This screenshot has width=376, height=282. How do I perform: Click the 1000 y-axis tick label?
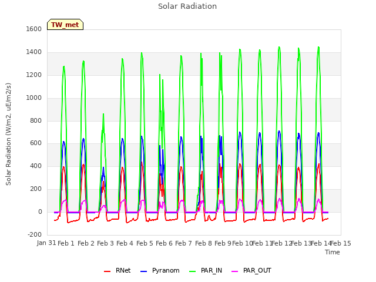[34, 98]
